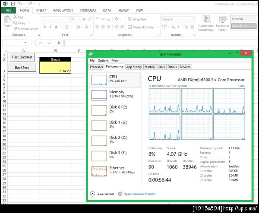This screenshot has width=259, height=213.
Task: Open the General number format dropdown
Action: pos(193,19)
